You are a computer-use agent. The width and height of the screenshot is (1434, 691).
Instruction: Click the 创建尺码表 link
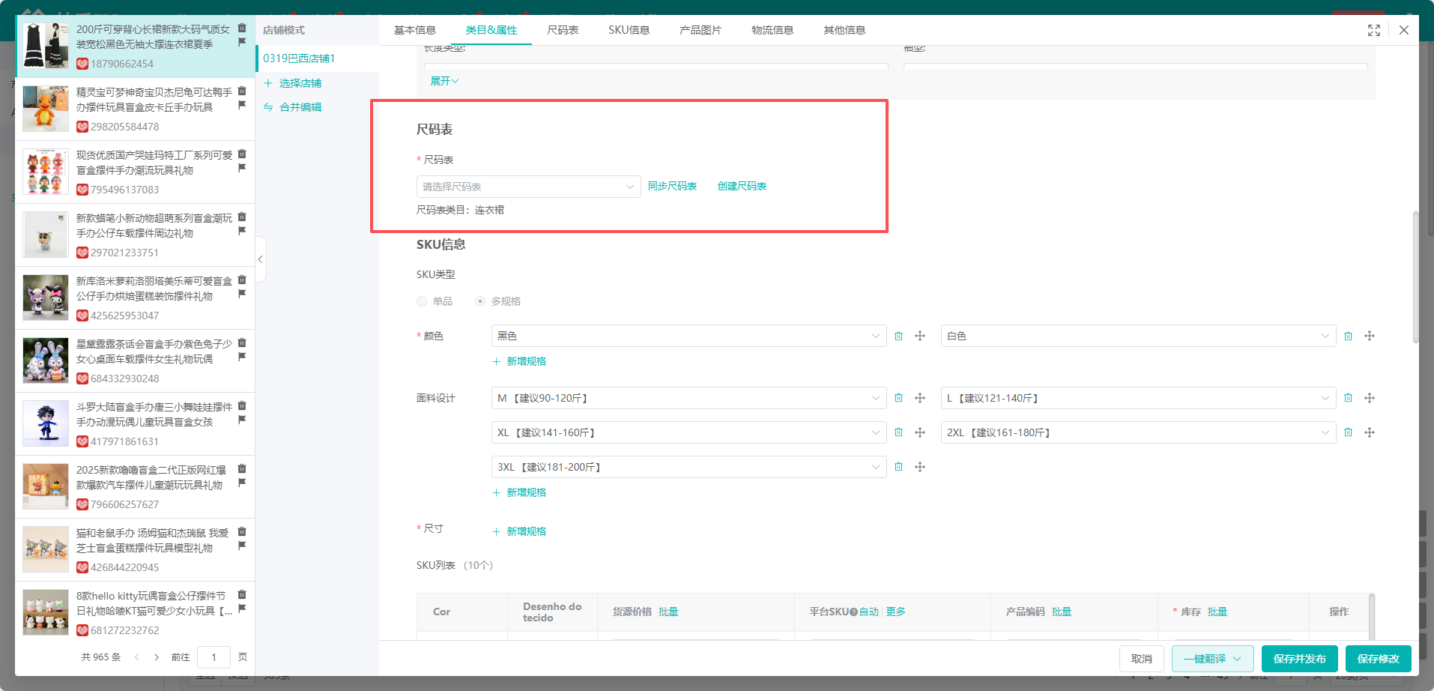pyautogui.click(x=742, y=187)
